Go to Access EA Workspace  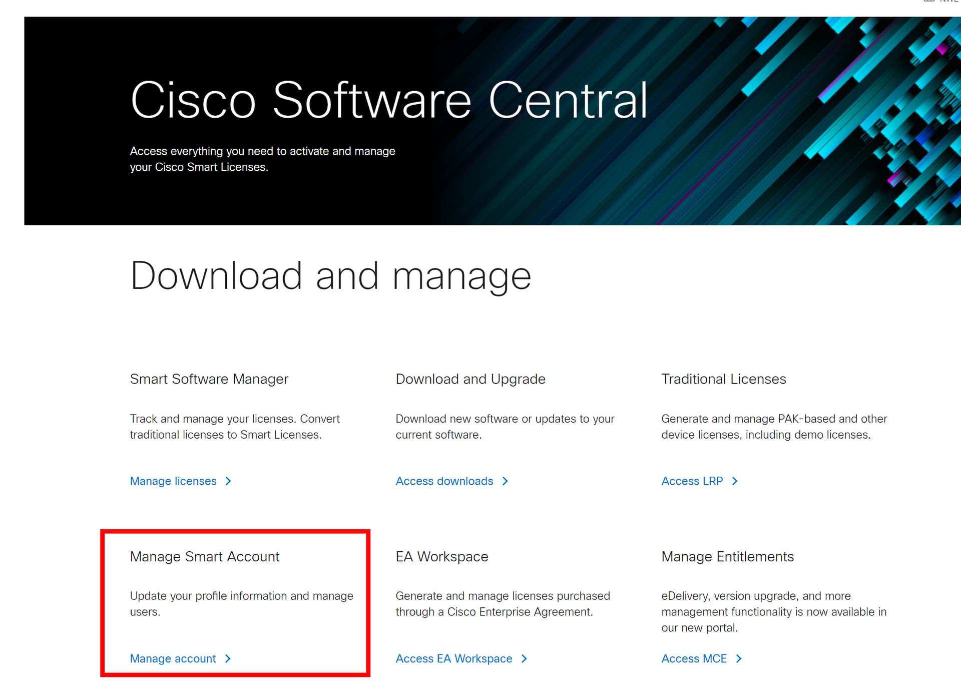click(453, 658)
